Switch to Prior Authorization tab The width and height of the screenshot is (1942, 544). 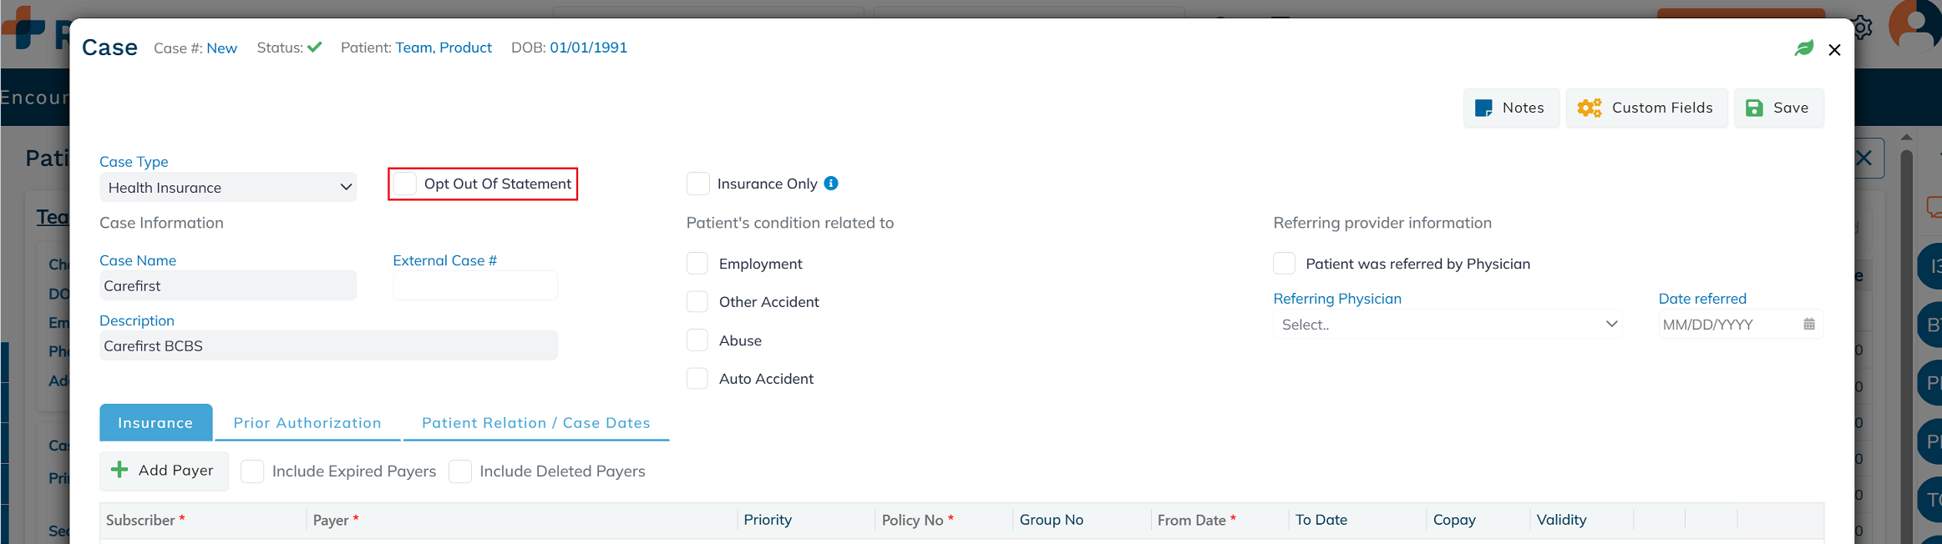pos(307,423)
